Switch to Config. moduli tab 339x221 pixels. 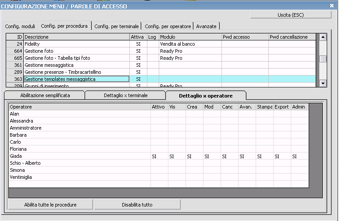click(20, 26)
